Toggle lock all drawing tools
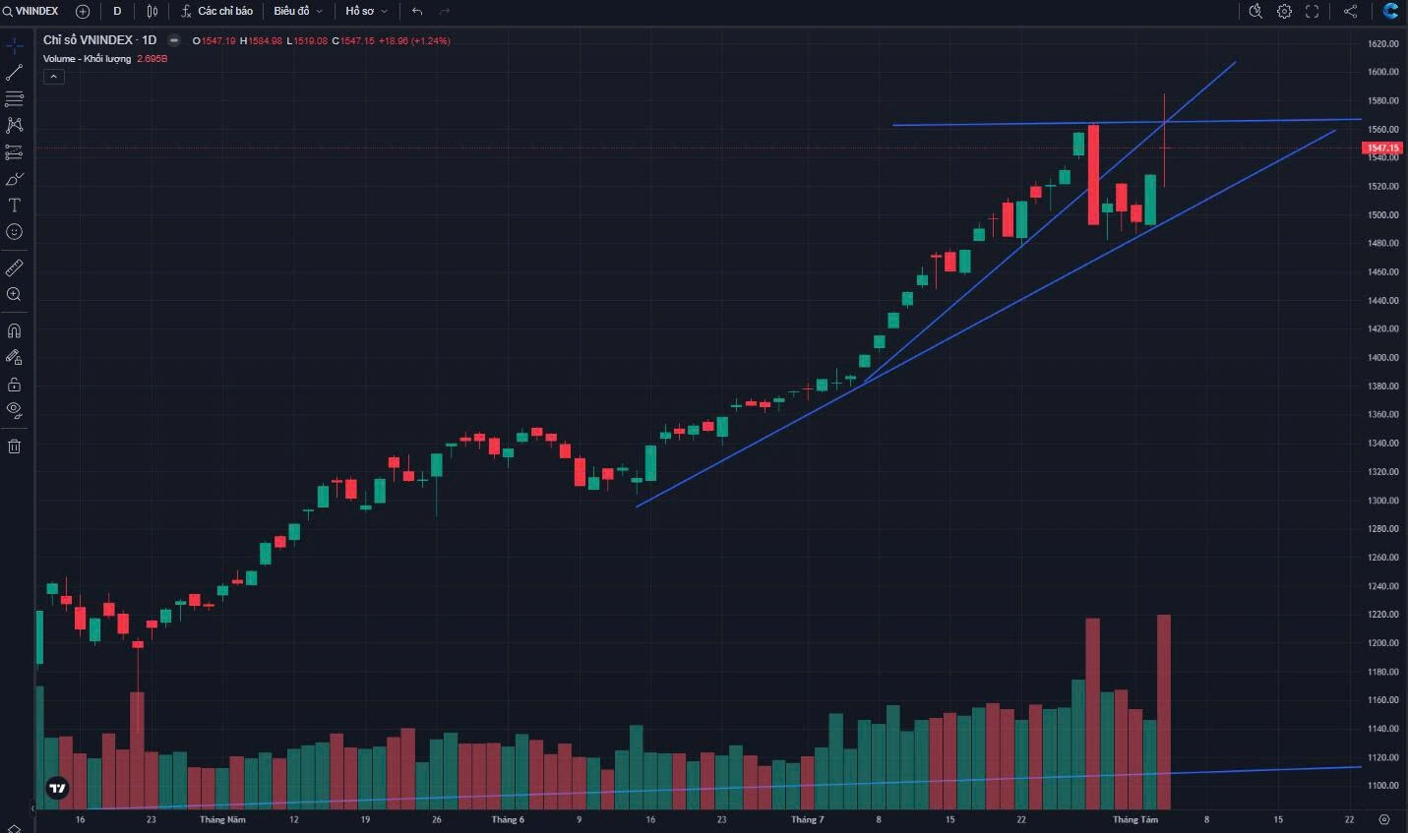This screenshot has height=833, width=1408. click(x=14, y=384)
